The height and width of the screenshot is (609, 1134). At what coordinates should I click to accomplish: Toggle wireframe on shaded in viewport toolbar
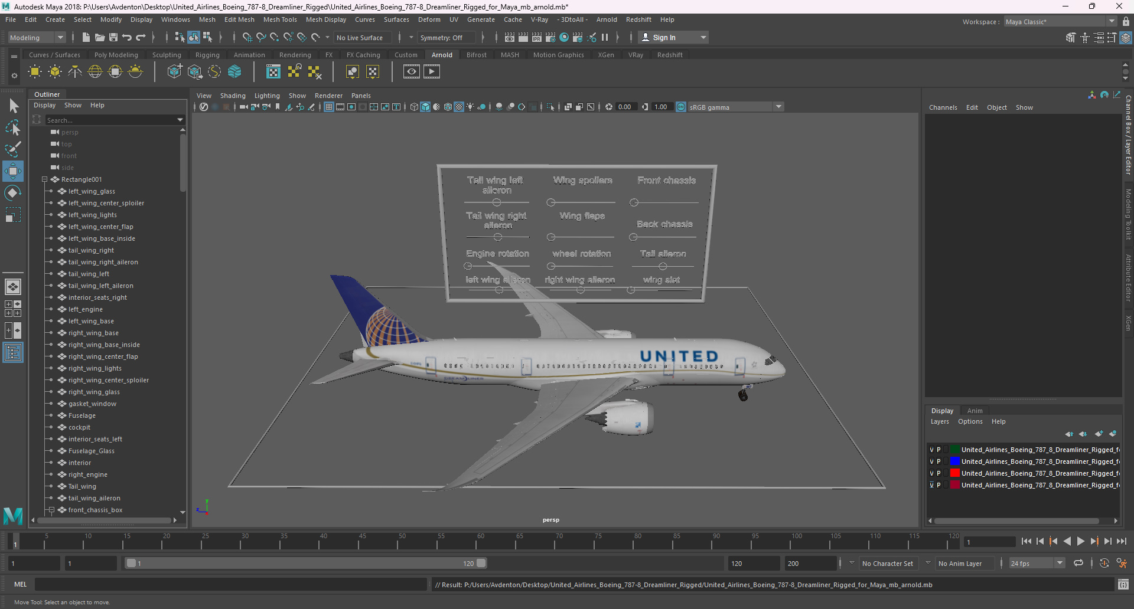[448, 107]
